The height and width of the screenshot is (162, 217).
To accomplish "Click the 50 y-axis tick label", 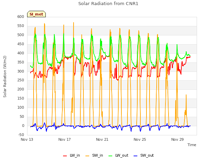I will (x=22, y=116).
